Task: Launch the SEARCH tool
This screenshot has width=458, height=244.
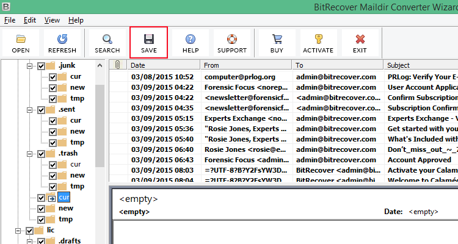Action: pyautogui.click(x=107, y=43)
